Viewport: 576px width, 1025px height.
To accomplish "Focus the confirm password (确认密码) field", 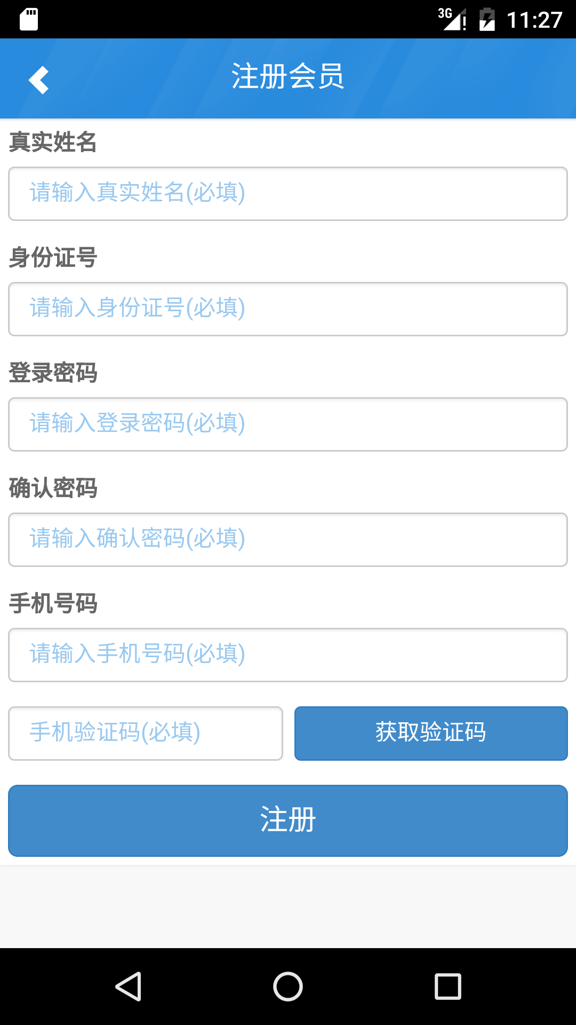I will [288, 540].
